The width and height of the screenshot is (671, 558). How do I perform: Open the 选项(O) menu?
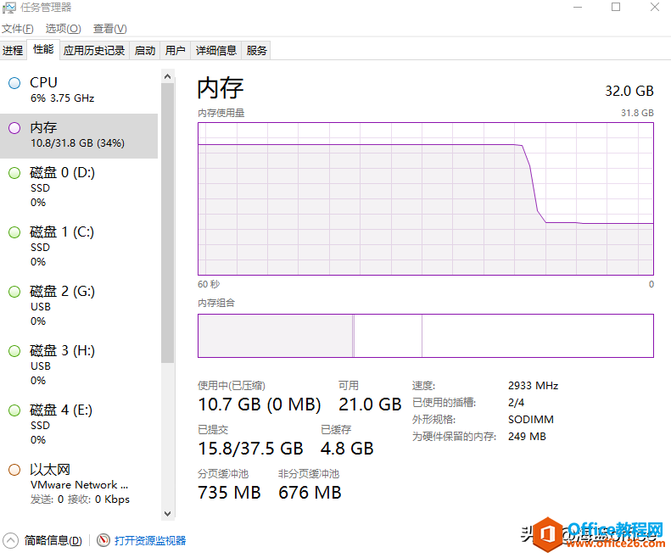(64, 29)
